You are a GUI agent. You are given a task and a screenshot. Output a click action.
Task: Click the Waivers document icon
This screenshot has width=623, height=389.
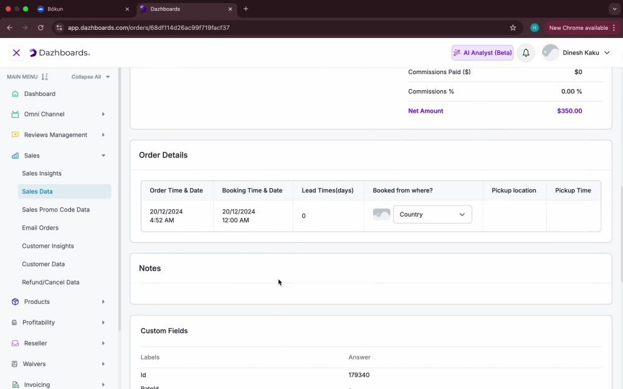tap(15, 364)
